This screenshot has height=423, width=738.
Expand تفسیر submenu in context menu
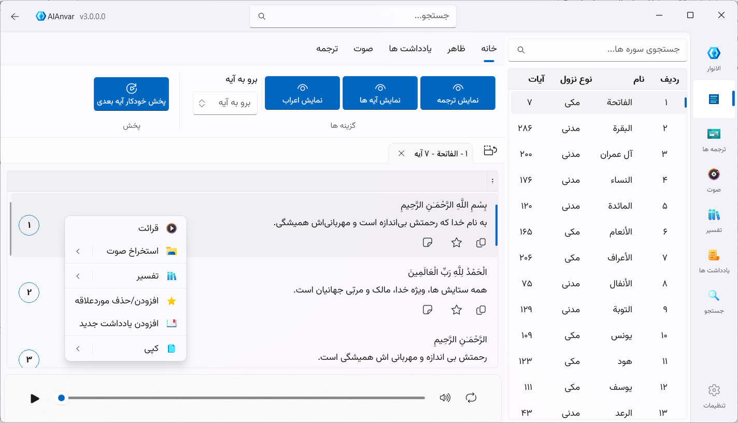click(x=125, y=276)
